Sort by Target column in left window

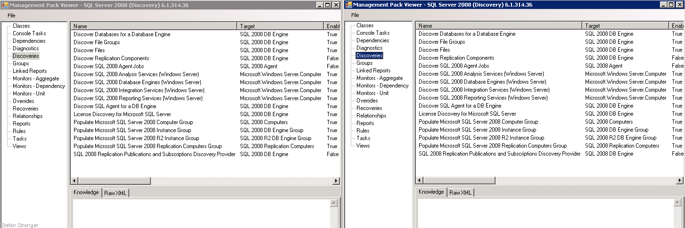(280, 26)
